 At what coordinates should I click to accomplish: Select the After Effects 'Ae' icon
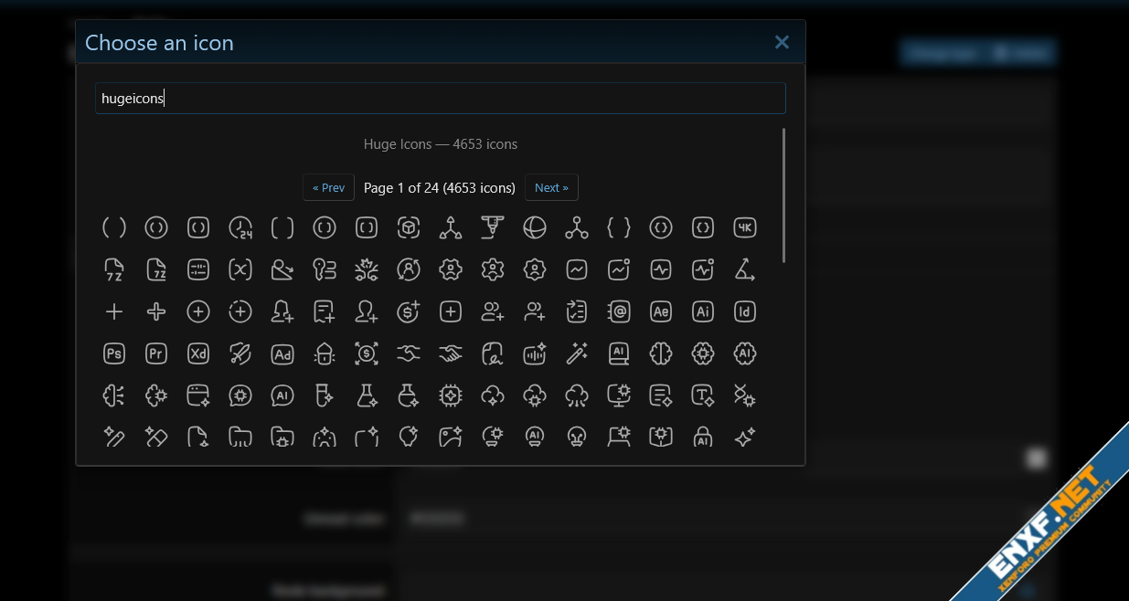[661, 311]
